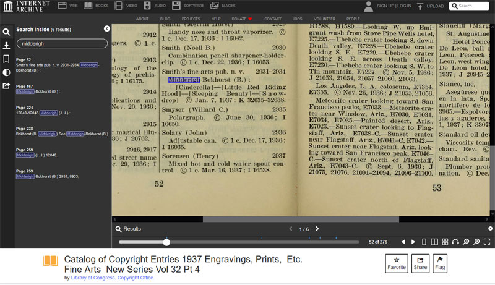
Task: Open the visual adjustments contrast icon
Action: 6,72
